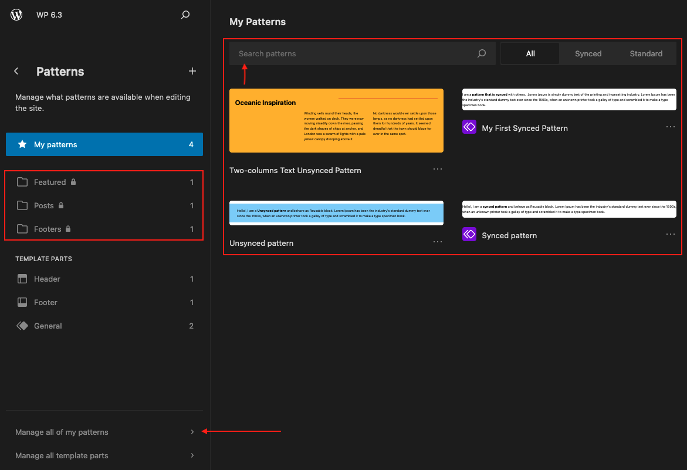The width and height of the screenshot is (687, 470).
Task: Click the General template parts icon
Action: click(x=22, y=326)
